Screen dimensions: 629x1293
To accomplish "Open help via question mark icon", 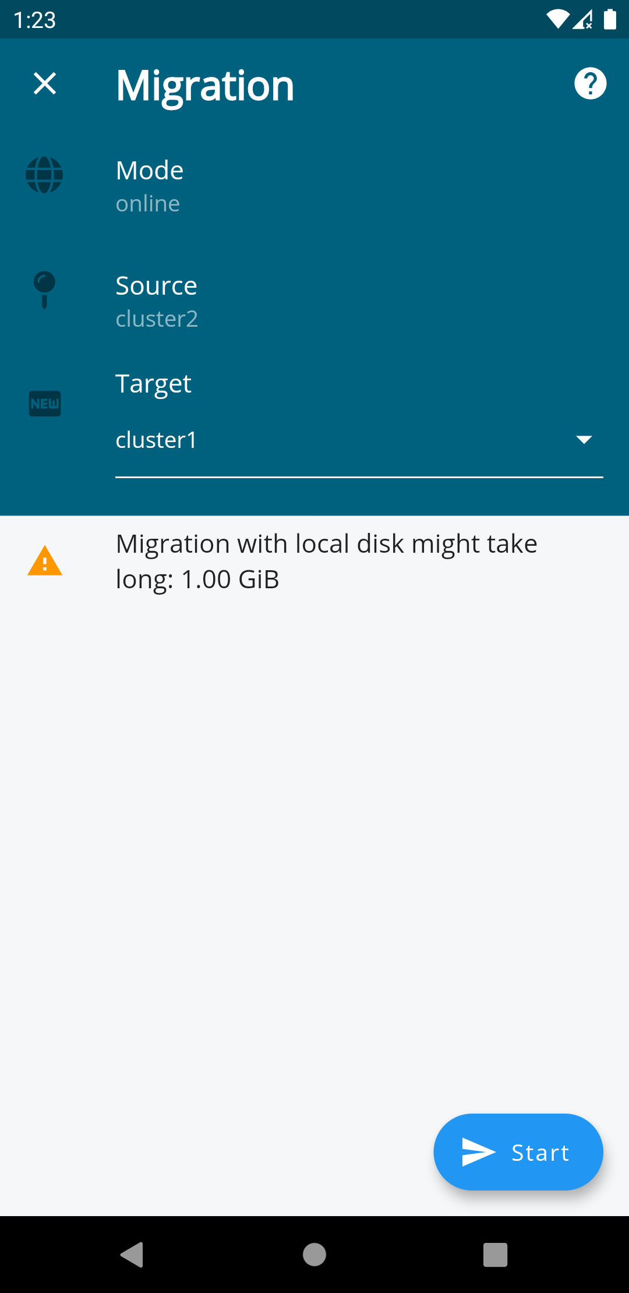I will [x=590, y=84].
